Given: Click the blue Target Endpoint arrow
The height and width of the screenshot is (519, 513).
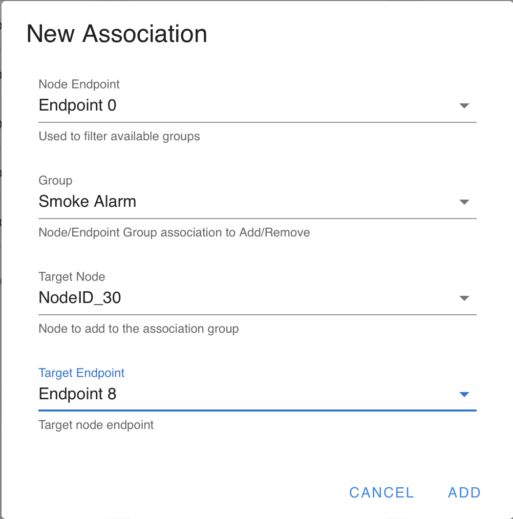Looking at the screenshot, I should [464, 394].
